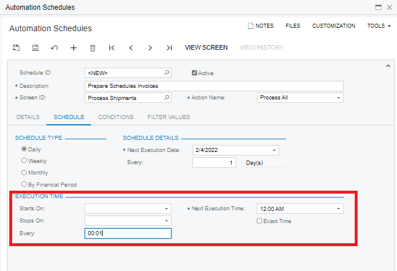Screen dimensions: 397x271
Task: Jump to the last record icon
Action: tap(169, 48)
